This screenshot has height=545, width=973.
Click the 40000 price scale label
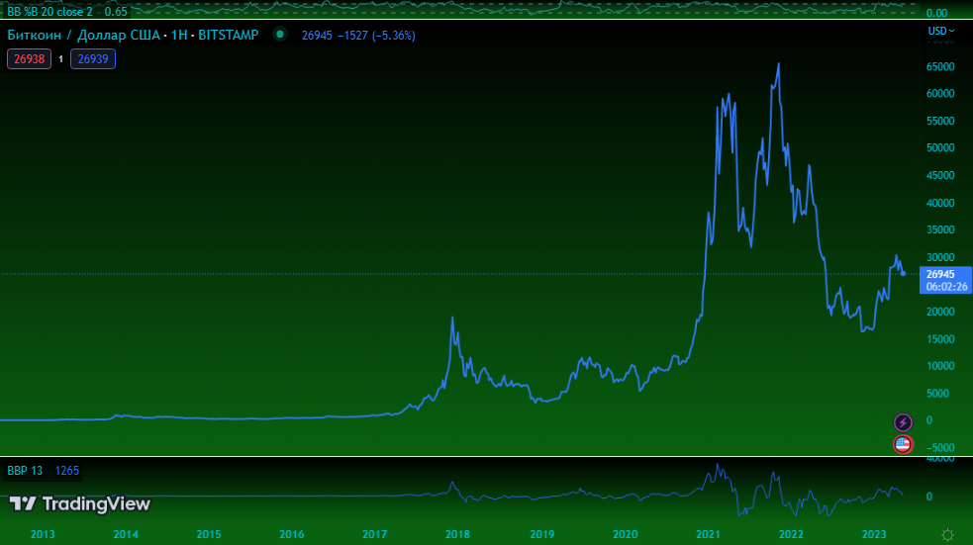pos(940,203)
